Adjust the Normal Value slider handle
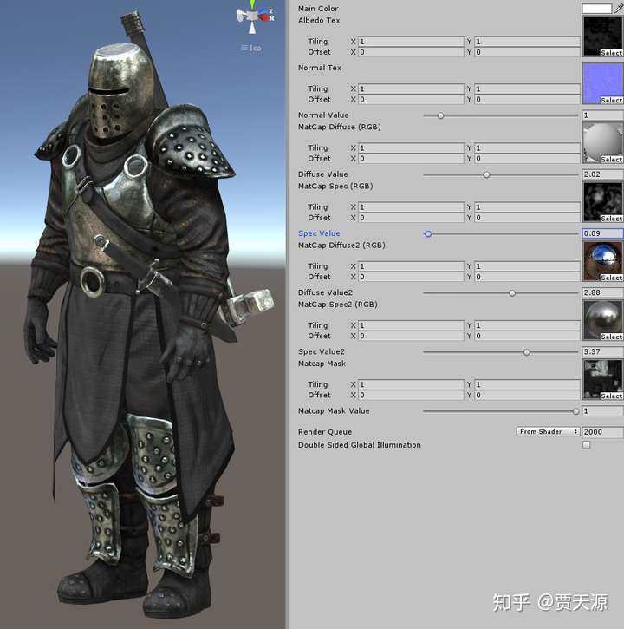The width and height of the screenshot is (624, 629). (x=440, y=115)
